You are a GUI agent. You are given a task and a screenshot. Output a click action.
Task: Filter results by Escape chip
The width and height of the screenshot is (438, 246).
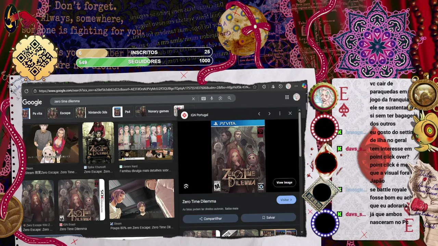[60, 113]
